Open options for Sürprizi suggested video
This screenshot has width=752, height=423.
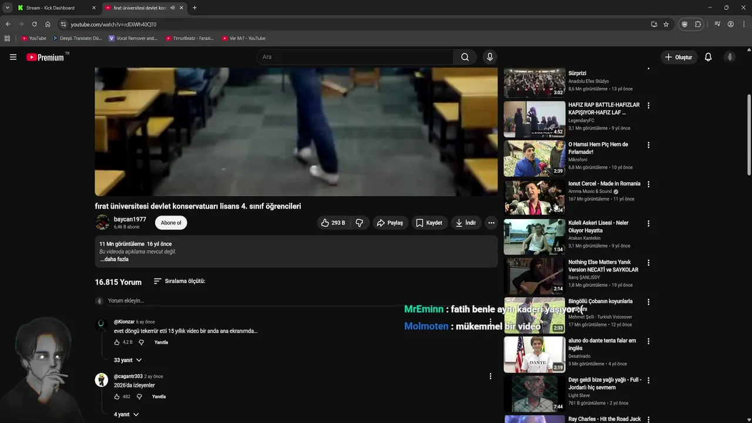point(649,69)
